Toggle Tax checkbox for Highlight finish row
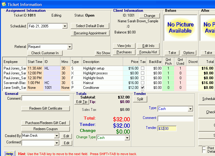Screen dimensions: 215x156 [x=143, y=78]
